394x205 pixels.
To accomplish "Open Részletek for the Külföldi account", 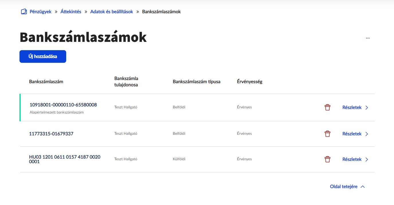I will [x=352, y=159].
